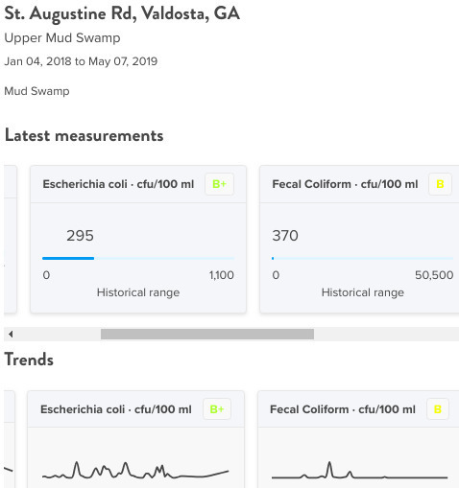Viewport: 459px width, 488px height.
Task: Click the 370 latest Fecal Coliform value
Action: click(x=285, y=236)
